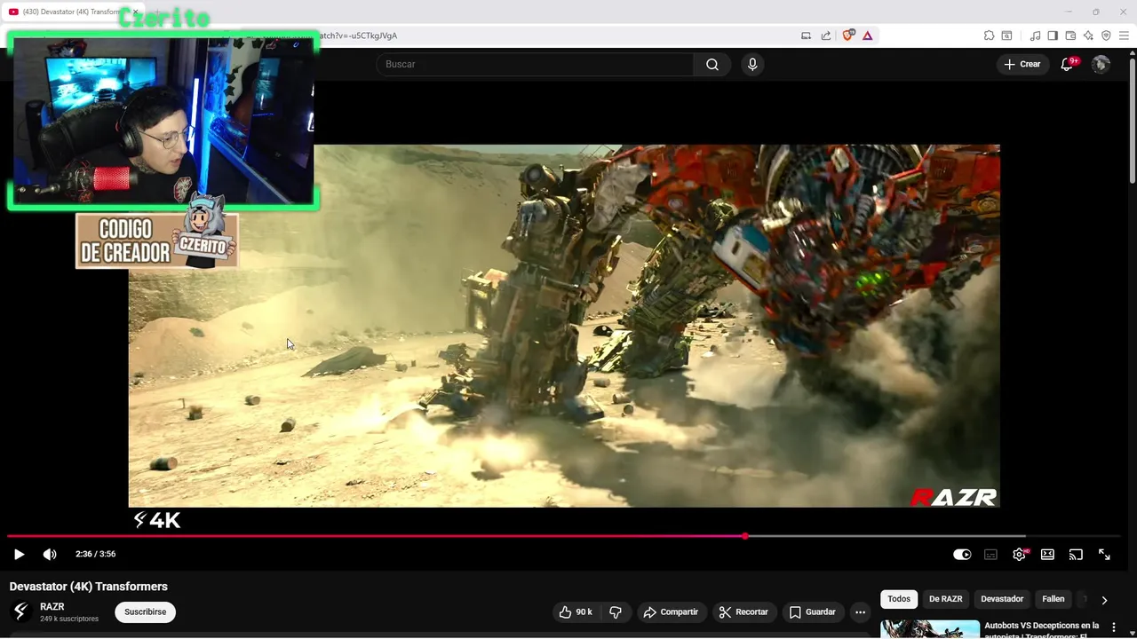Click the 249 k suscriptores text
The width and height of the screenshot is (1137, 639).
click(69, 619)
